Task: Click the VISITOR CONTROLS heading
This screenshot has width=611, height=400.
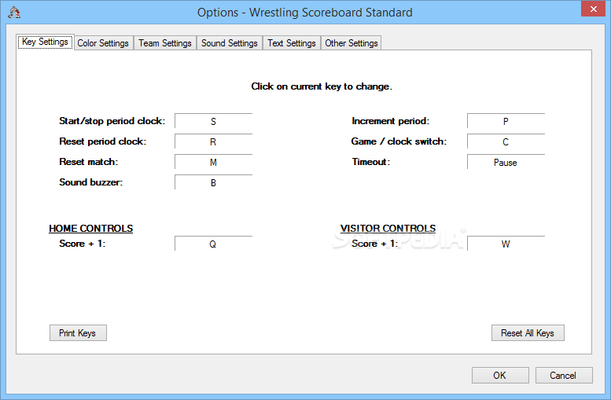Action: [388, 228]
